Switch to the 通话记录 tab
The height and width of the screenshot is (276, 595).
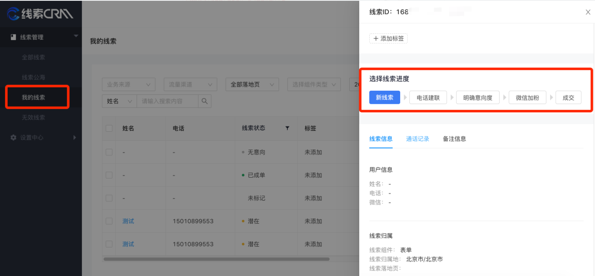pos(417,139)
